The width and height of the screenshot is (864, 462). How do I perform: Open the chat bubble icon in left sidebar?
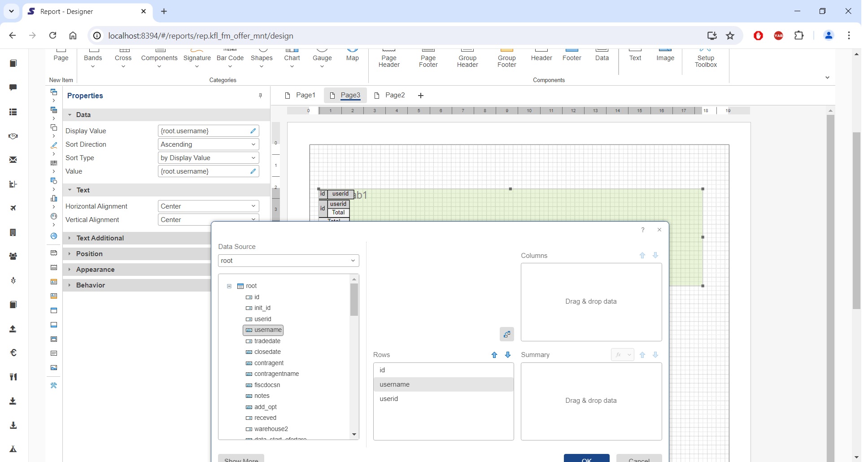coord(13,87)
